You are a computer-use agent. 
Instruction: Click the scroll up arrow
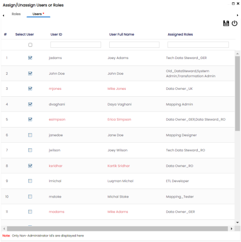click(x=237, y=53)
